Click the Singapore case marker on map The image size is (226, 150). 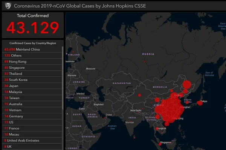point(160,144)
